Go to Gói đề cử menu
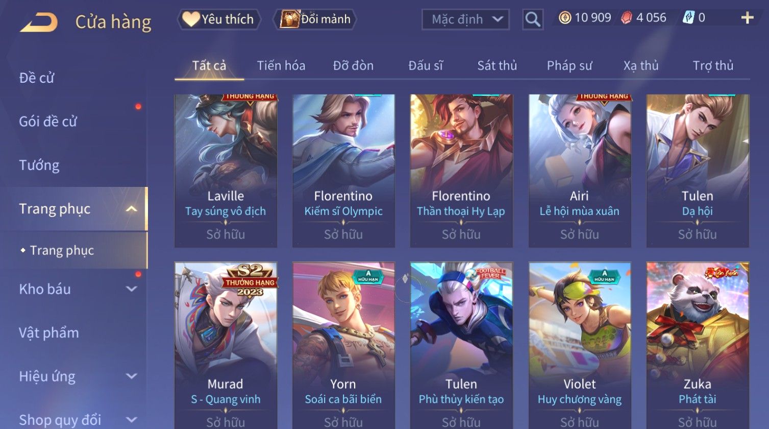 coord(48,122)
